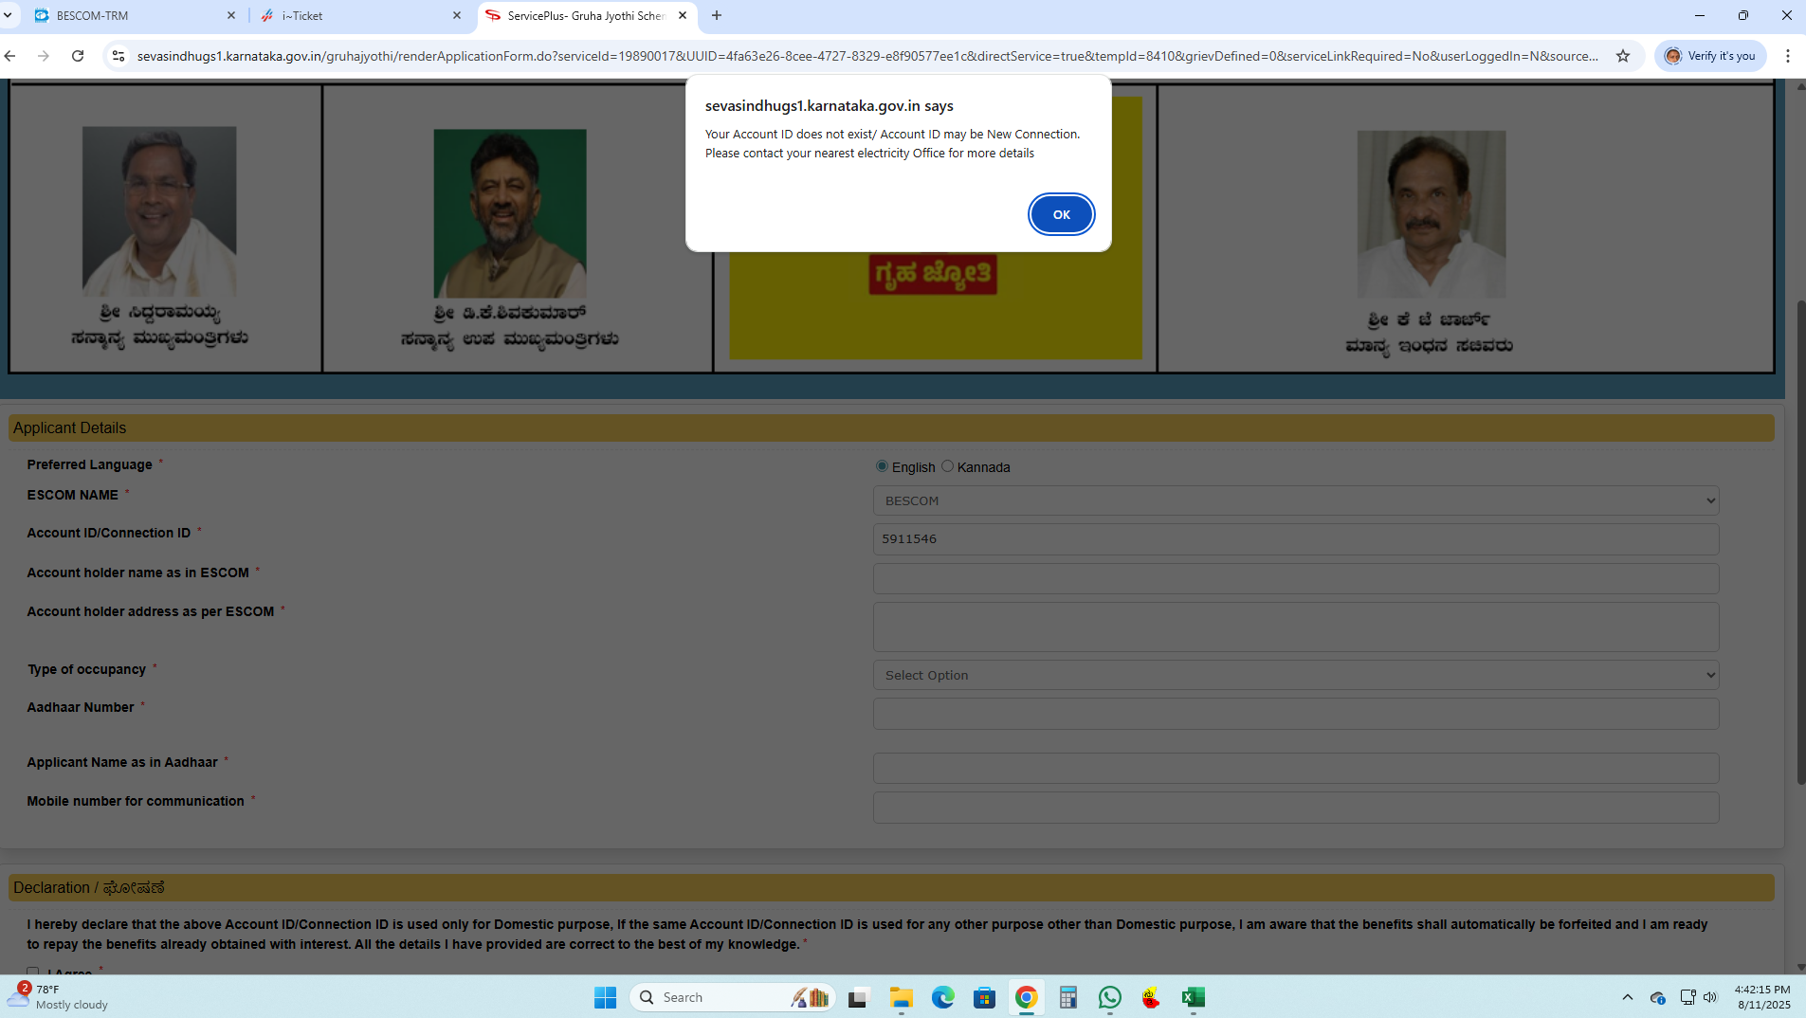Select the ServicePlus Gruha Jyothi tab
The height and width of the screenshot is (1018, 1806).
coord(586,15)
